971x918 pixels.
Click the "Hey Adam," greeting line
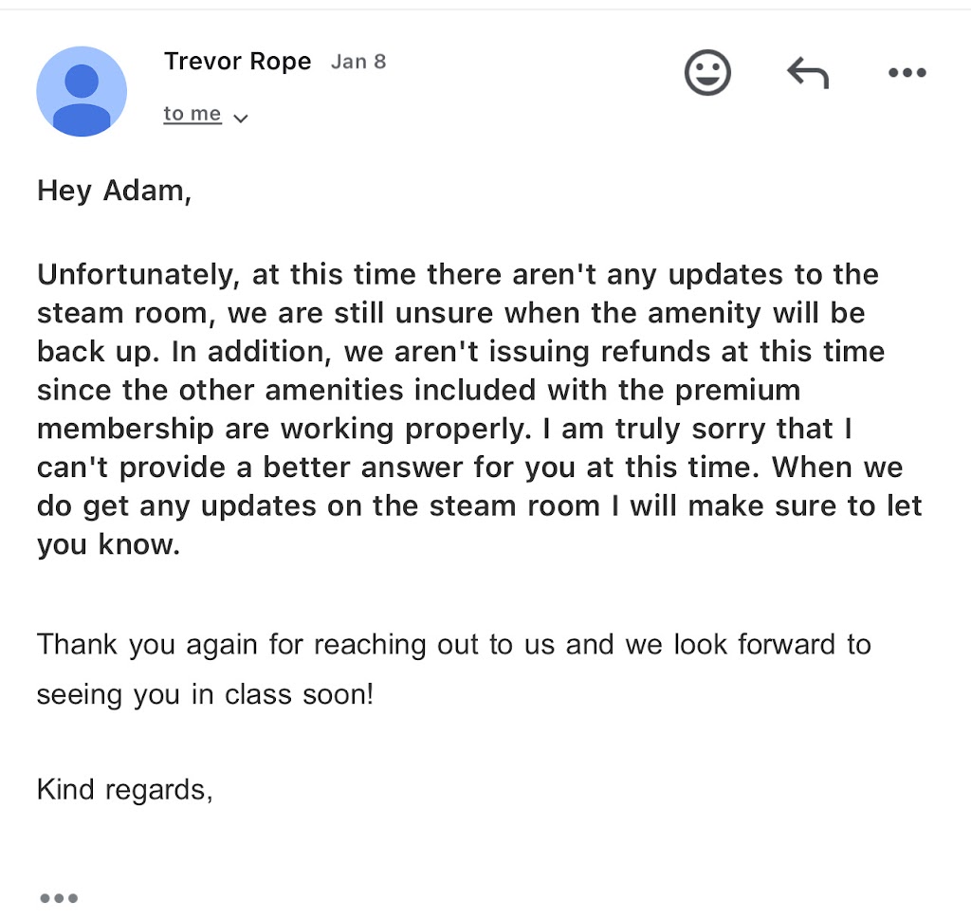point(114,191)
